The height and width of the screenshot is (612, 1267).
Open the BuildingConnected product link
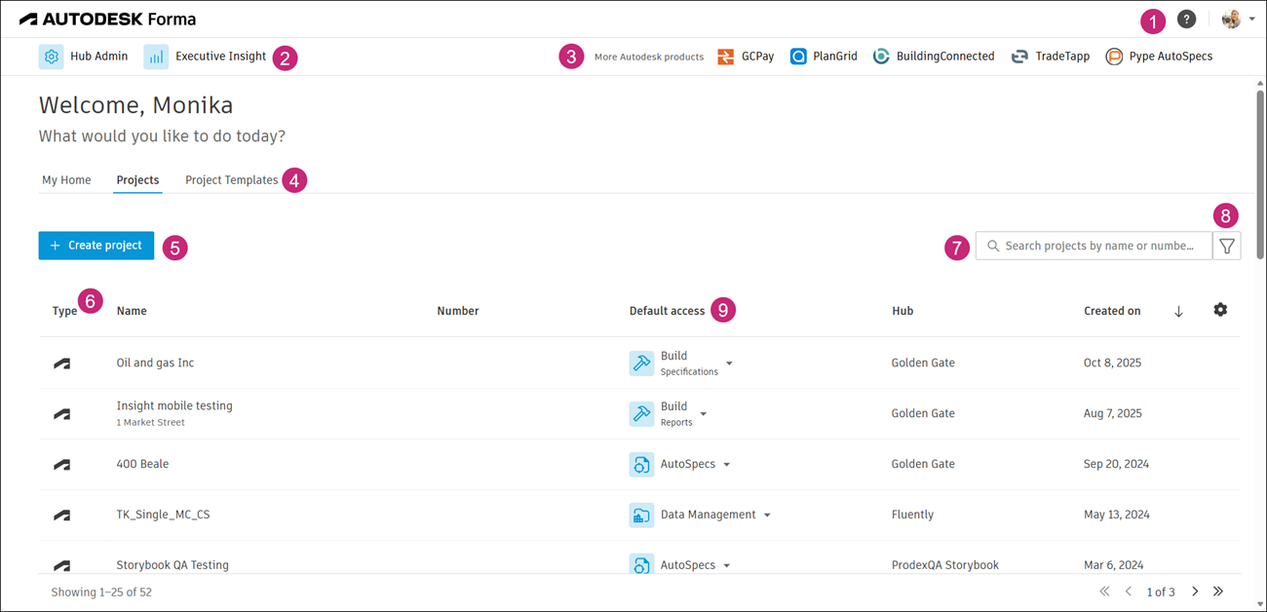(934, 57)
